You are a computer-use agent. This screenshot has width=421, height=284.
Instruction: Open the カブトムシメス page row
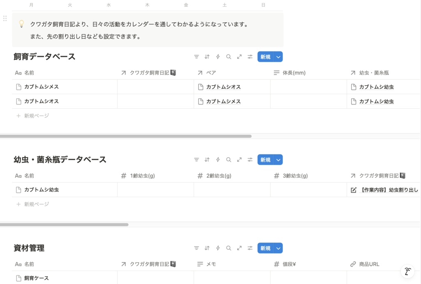(65, 87)
